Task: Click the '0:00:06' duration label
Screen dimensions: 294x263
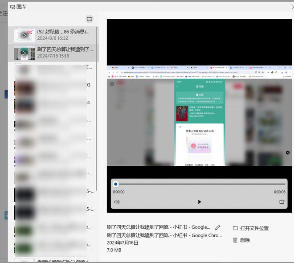Action: tap(280, 192)
